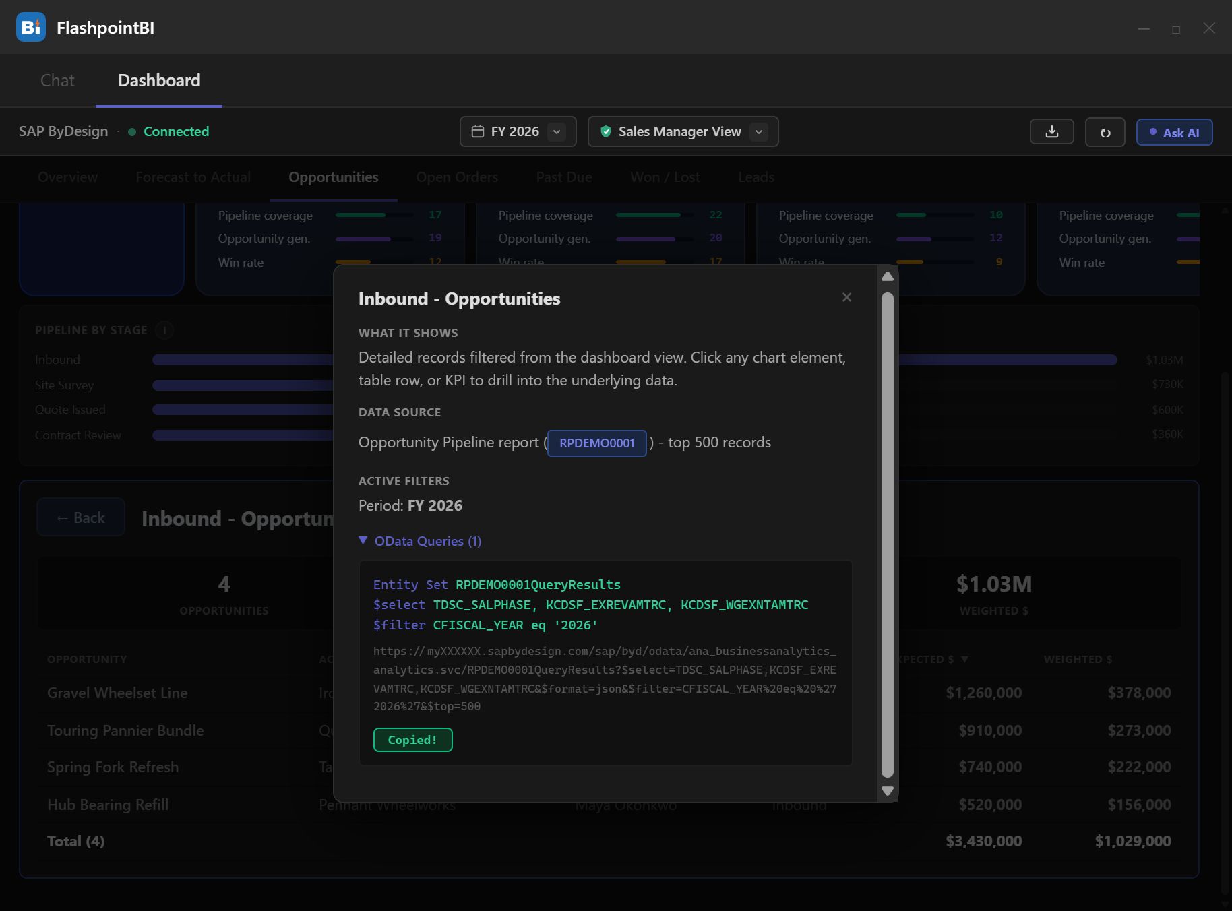Click the Site Survey pipeline stage bar

click(243, 385)
